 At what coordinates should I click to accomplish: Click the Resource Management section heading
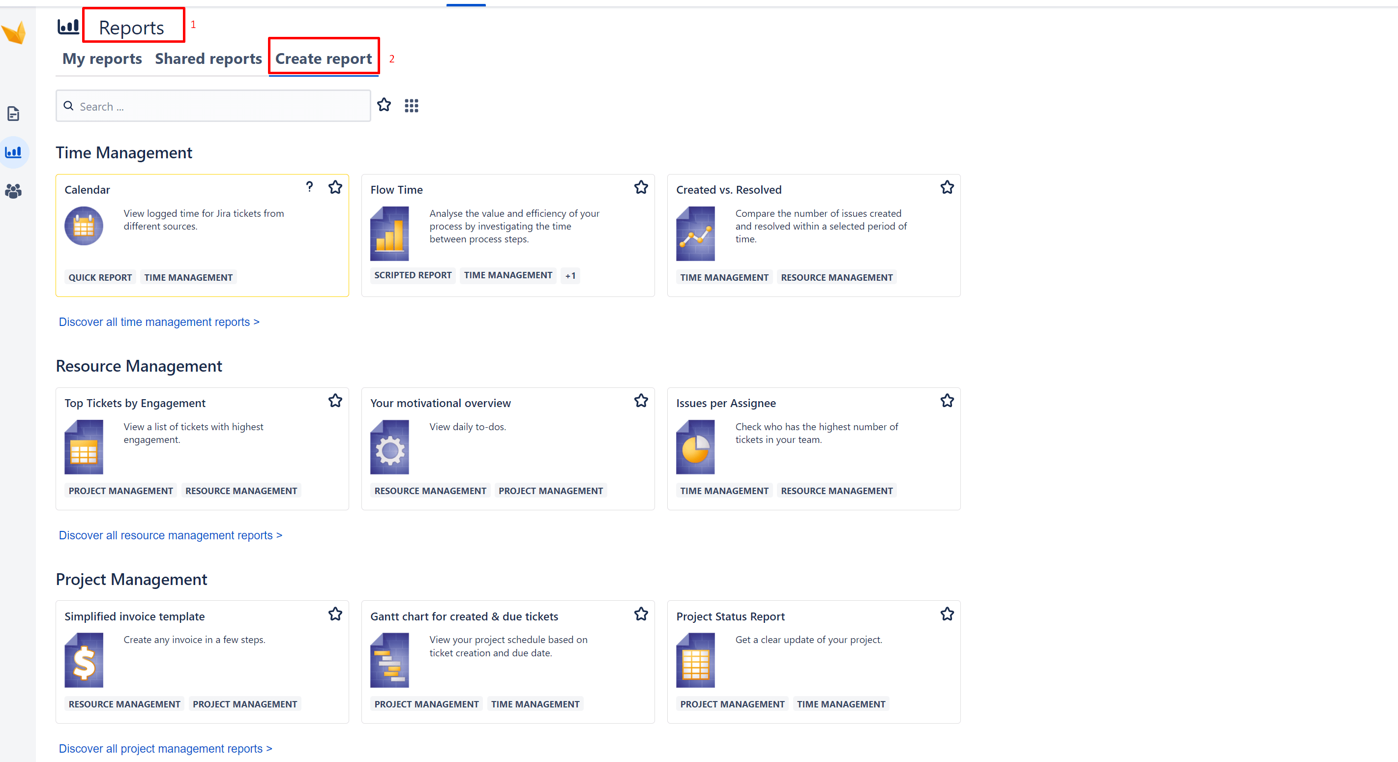[x=139, y=366]
